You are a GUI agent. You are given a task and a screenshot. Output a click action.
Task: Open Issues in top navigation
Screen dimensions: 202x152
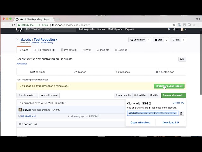click(x=101, y=29)
